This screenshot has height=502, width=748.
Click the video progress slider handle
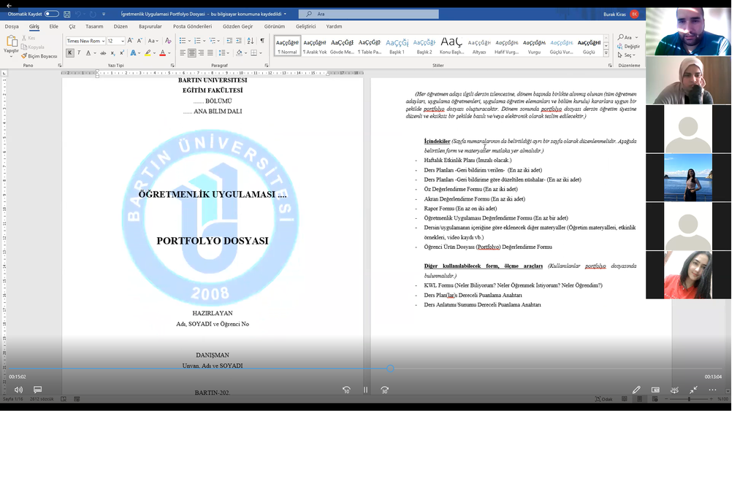coord(390,368)
